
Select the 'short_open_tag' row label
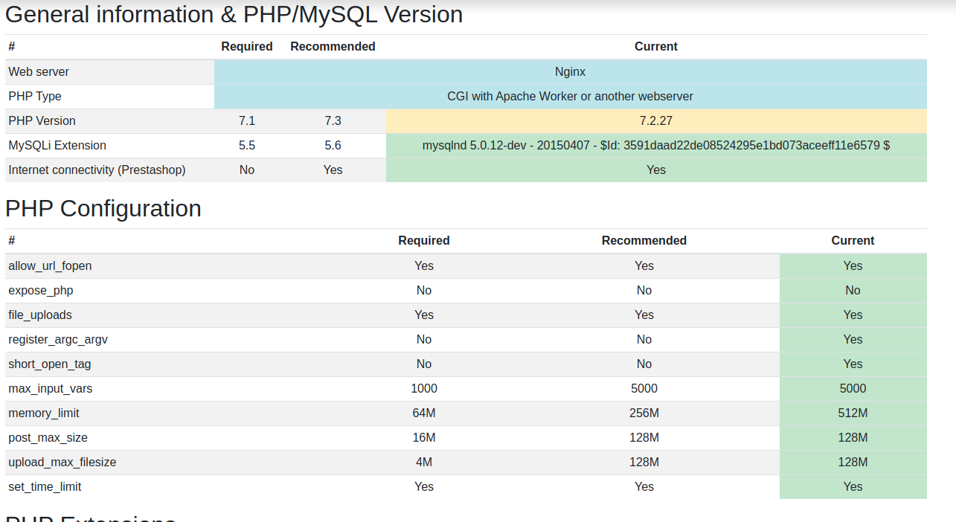(50, 364)
